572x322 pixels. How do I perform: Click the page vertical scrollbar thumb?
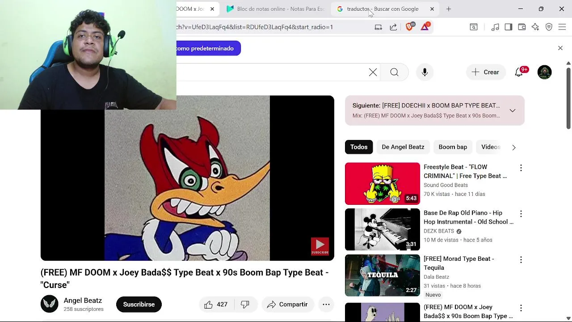[568, 97]
